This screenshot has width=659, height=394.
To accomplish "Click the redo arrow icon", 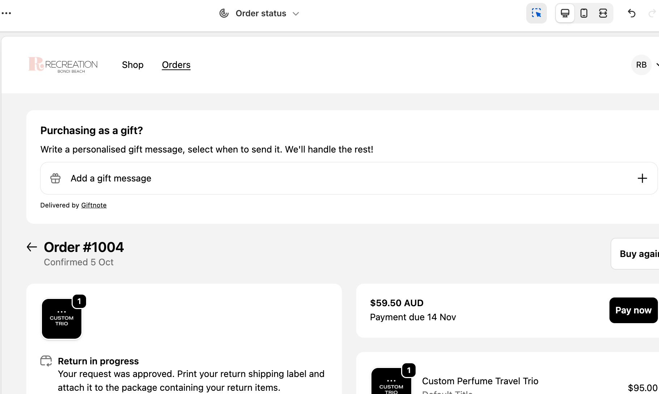I will click(652, 13).
